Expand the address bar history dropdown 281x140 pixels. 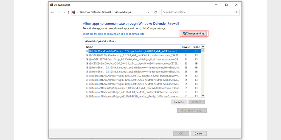tap(148, 12)
